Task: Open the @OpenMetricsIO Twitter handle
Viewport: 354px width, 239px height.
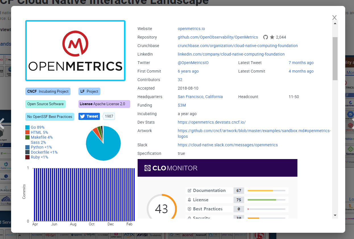Action: tap(193, 63)
